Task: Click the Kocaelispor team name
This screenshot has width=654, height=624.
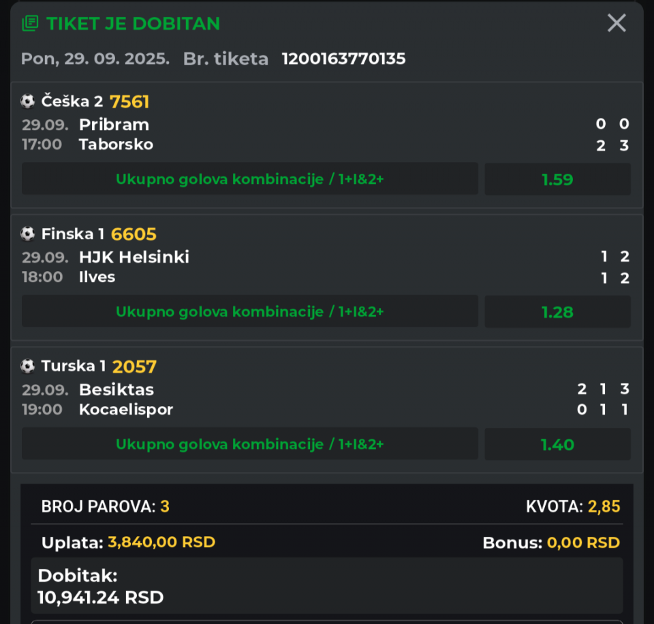Action: tap(126, 409)
